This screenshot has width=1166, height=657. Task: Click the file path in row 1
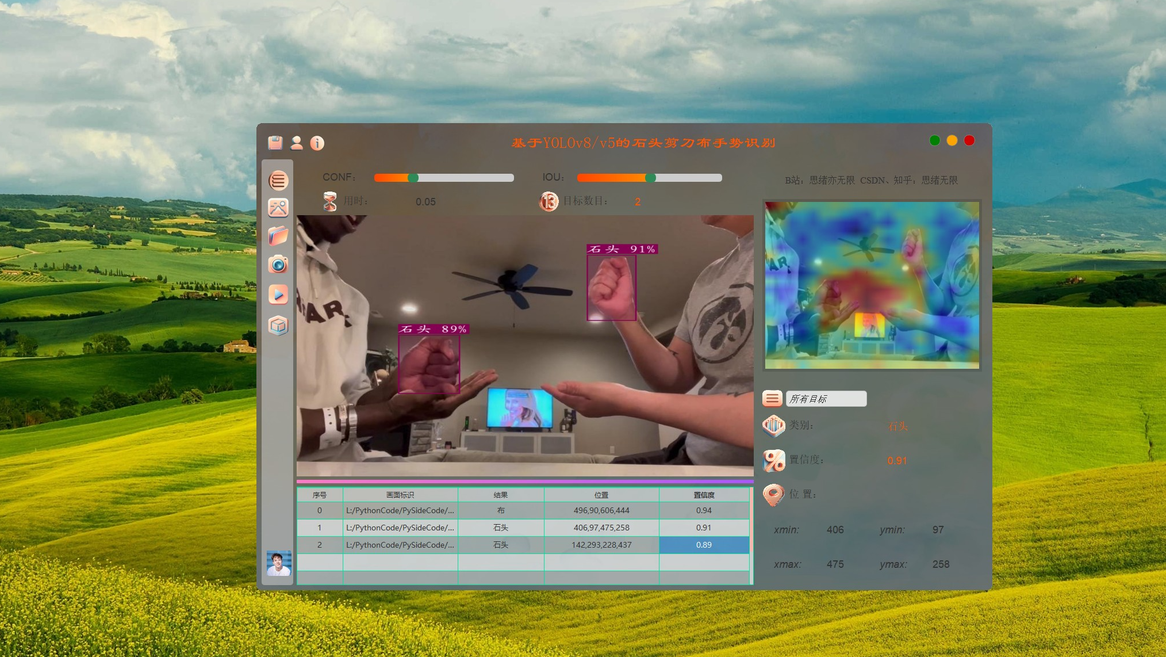[x=400, y=528]
